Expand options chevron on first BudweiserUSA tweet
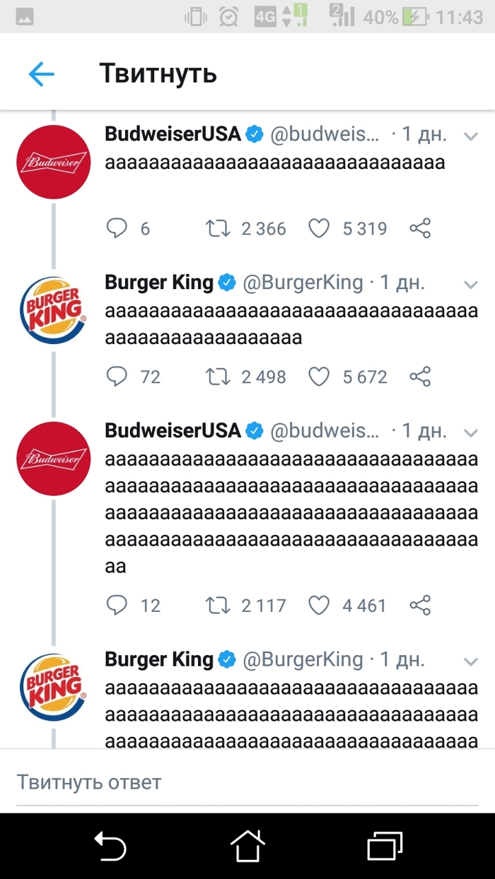The width and height of the screenshot is (495, 879). [x=471, y=136]
